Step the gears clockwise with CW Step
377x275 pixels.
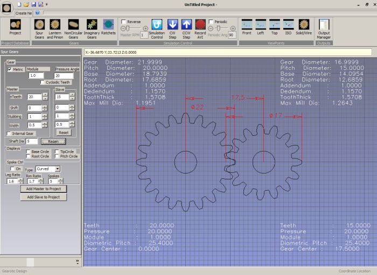tap(173, 29)
